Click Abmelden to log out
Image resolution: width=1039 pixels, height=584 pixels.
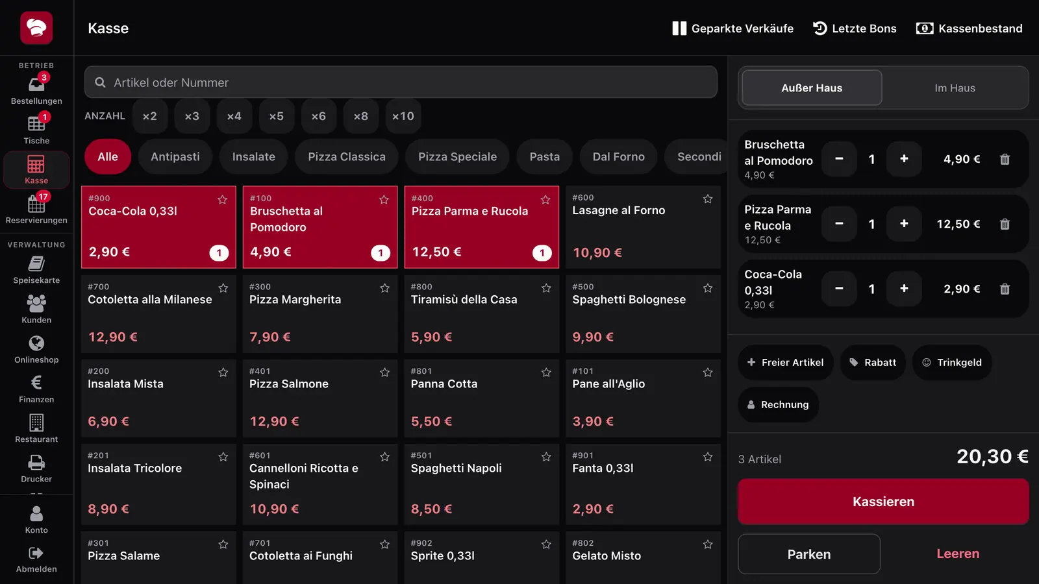pos(36,559)
